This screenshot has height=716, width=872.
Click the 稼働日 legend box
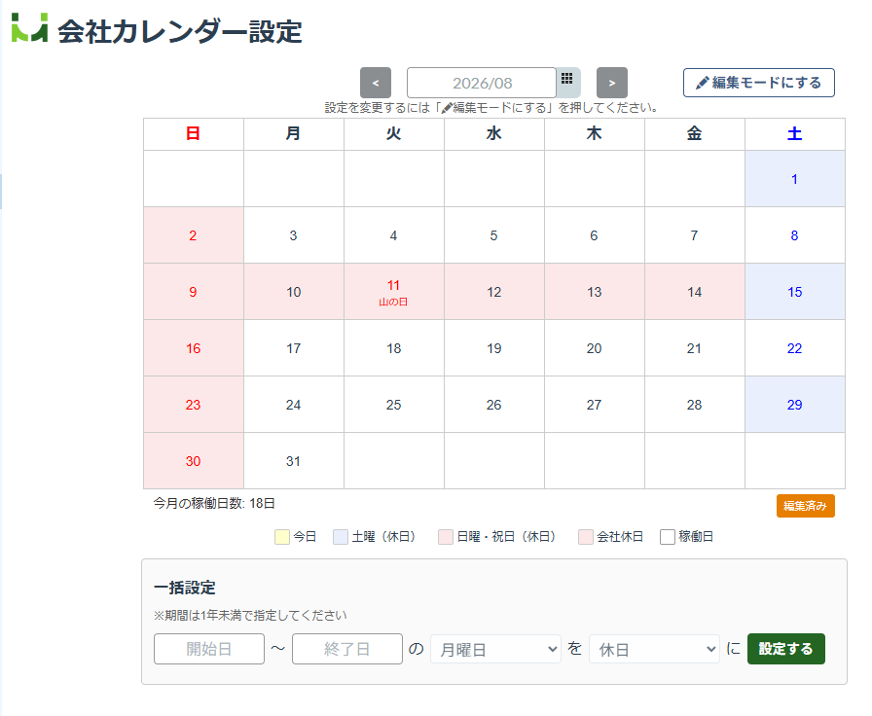tap(668, 537)
